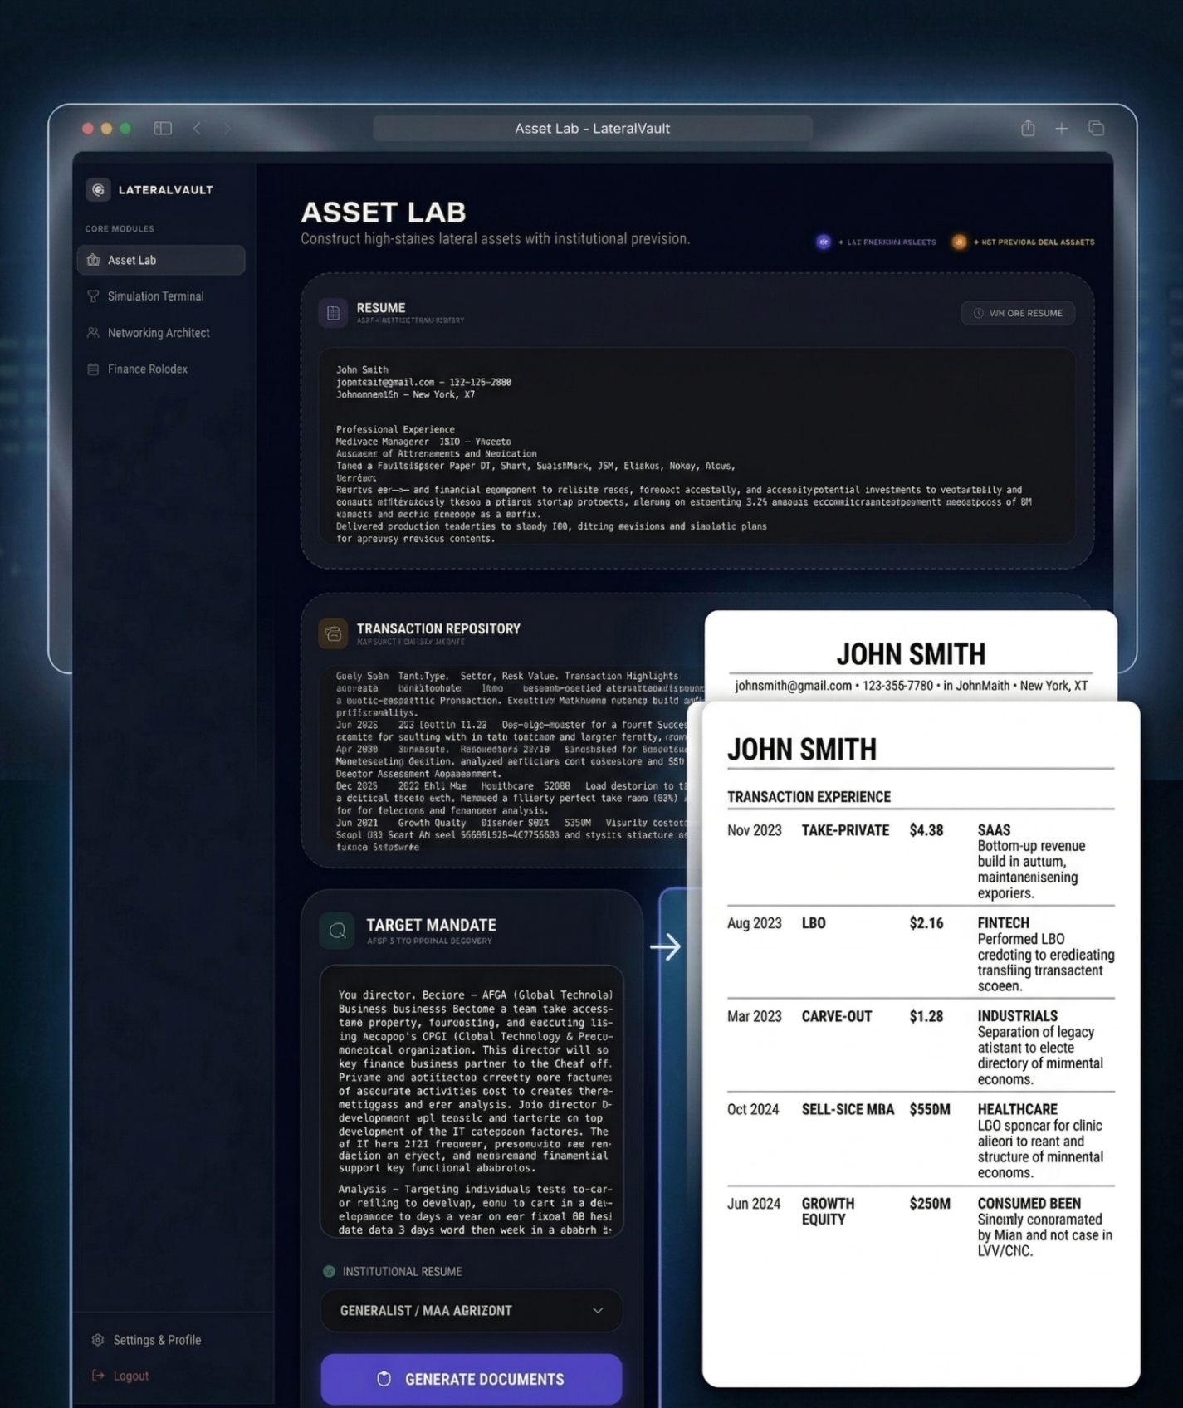Click into the Target Mandate text box
The height and width of the screenshot is (1408, 1183).
point(472,1101)
